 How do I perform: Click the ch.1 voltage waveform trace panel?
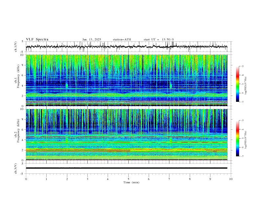click(129, 47)
